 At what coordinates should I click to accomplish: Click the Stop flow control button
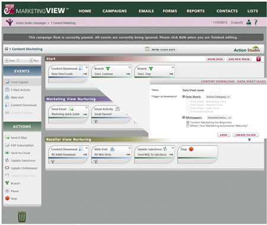click(9, 61)
